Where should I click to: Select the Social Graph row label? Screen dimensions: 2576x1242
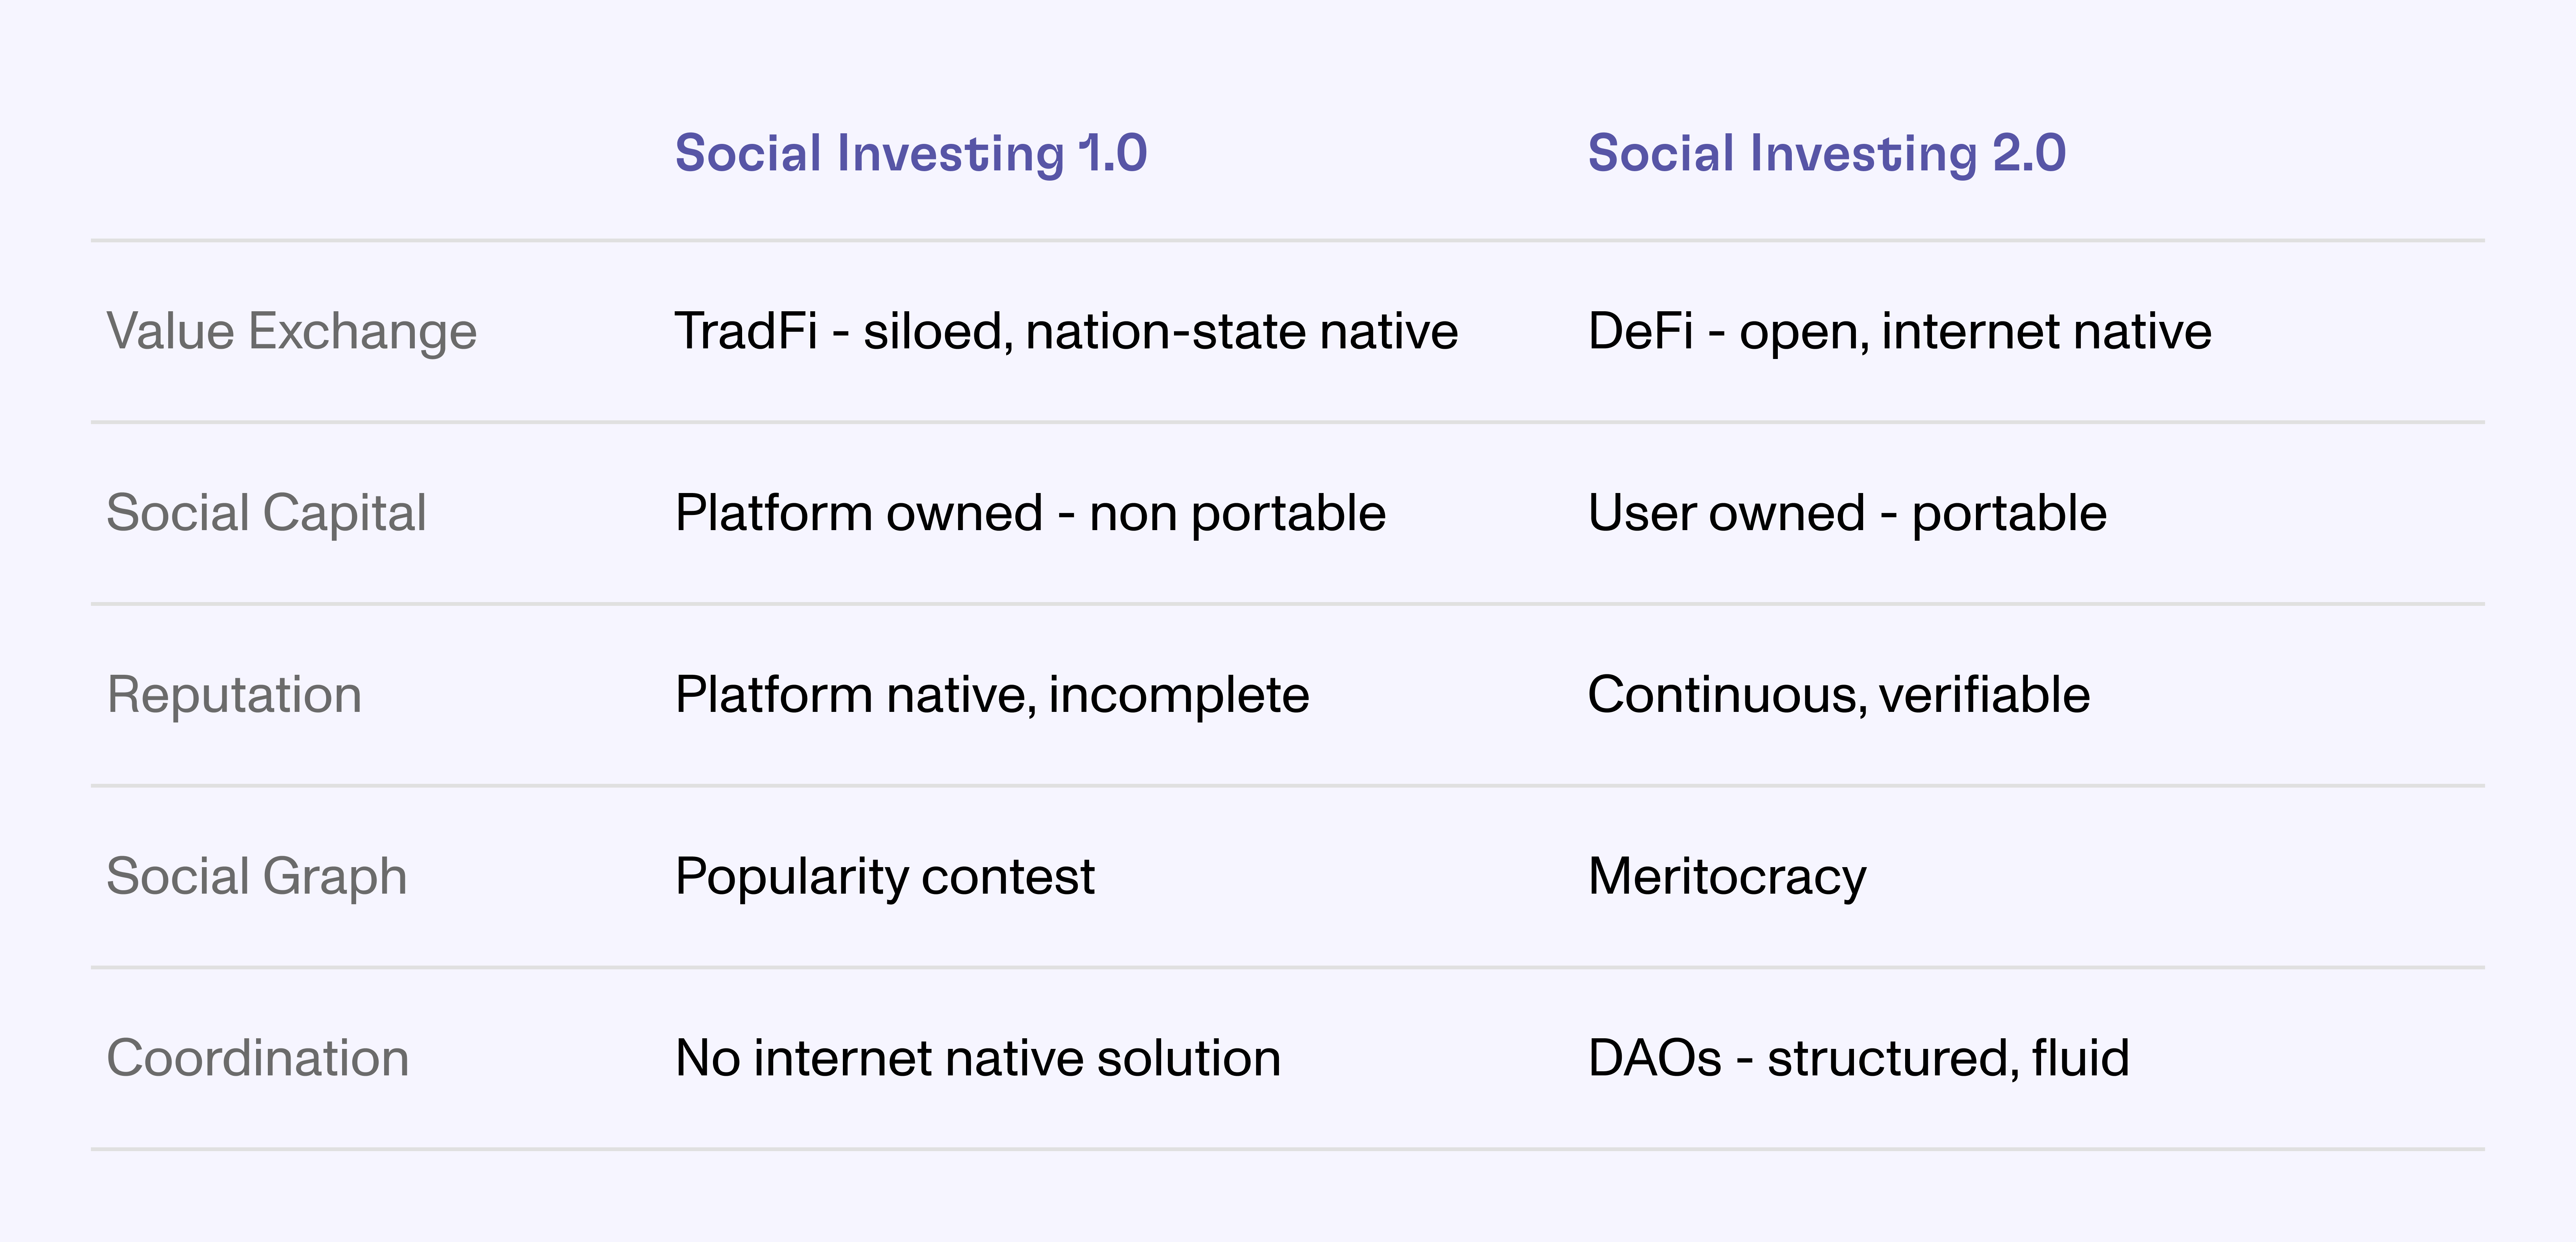256,877
